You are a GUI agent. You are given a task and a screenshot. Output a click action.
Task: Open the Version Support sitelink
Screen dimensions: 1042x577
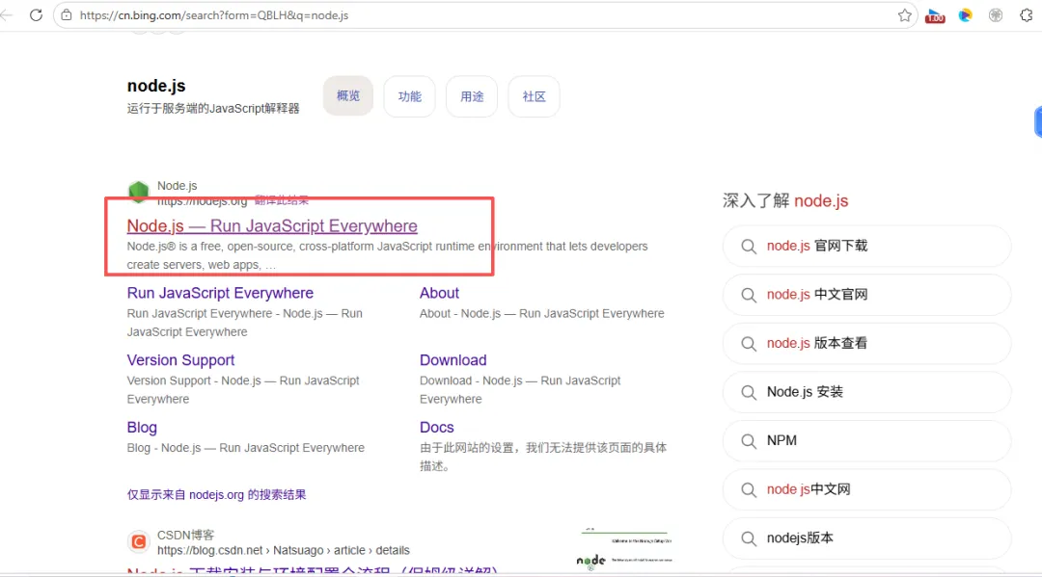coord(180,360)
